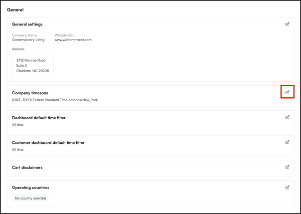Viewport: 301px width, 214px height.
Task: Edit the General settings section
Action: coord(287,24)
